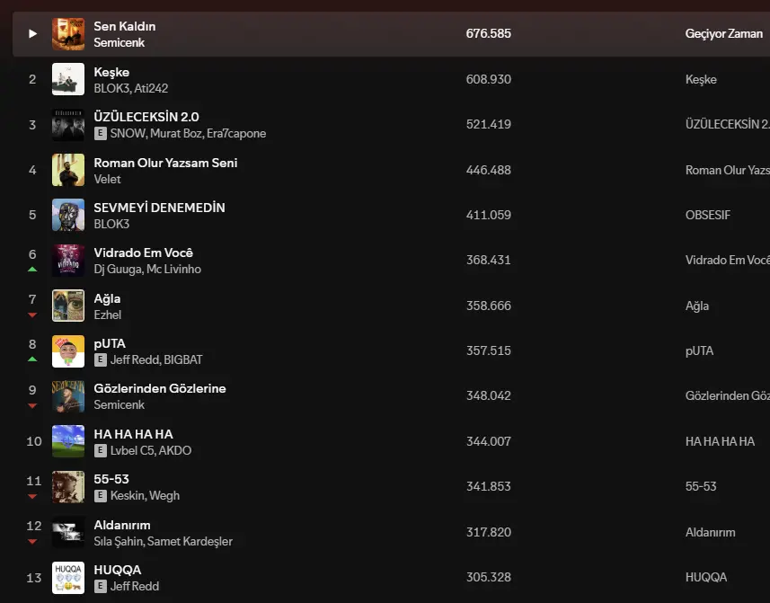Open HUQQA cover art thumbnail
770x603 pixels.
(68, 578)
